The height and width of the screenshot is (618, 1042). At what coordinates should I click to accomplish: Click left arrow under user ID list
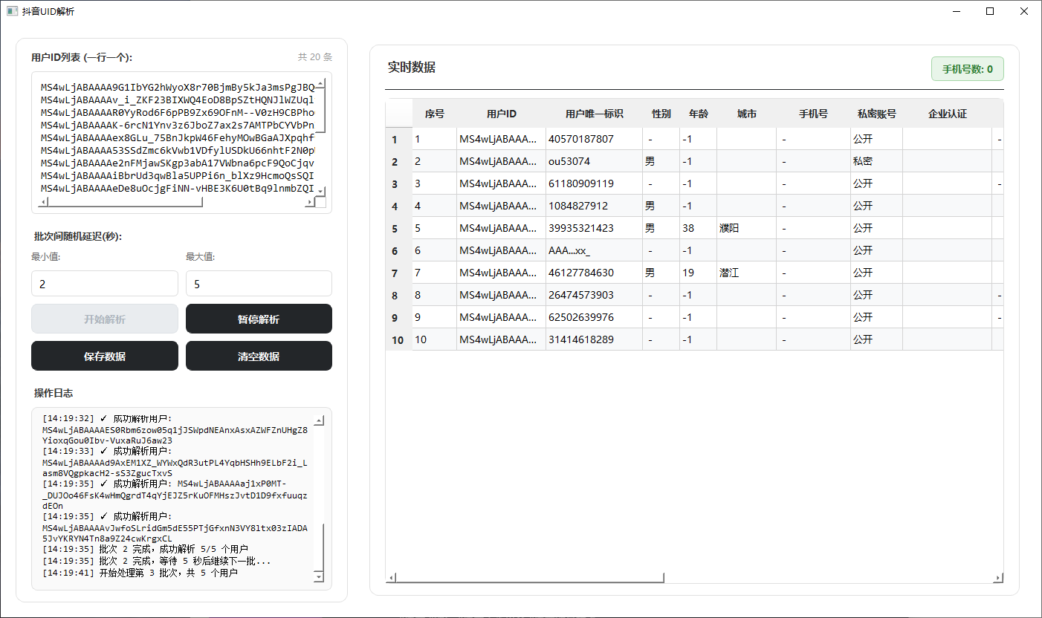[x=43, y=202]
